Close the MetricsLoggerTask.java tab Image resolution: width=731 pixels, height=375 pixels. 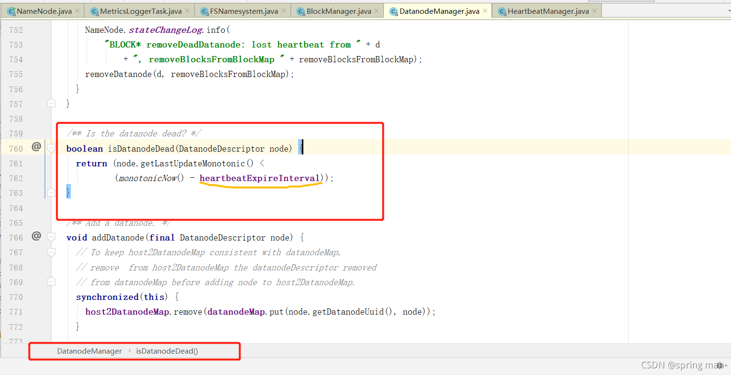[187, 11]
